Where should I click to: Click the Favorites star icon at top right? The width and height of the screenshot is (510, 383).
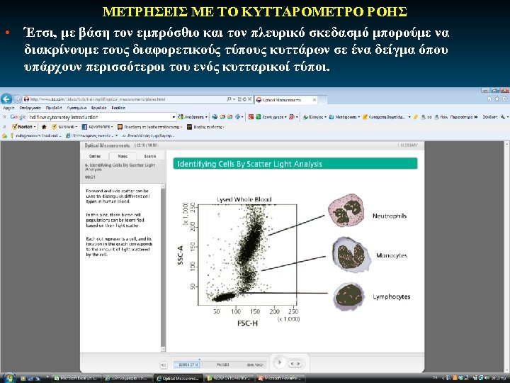tap(497, 99)
